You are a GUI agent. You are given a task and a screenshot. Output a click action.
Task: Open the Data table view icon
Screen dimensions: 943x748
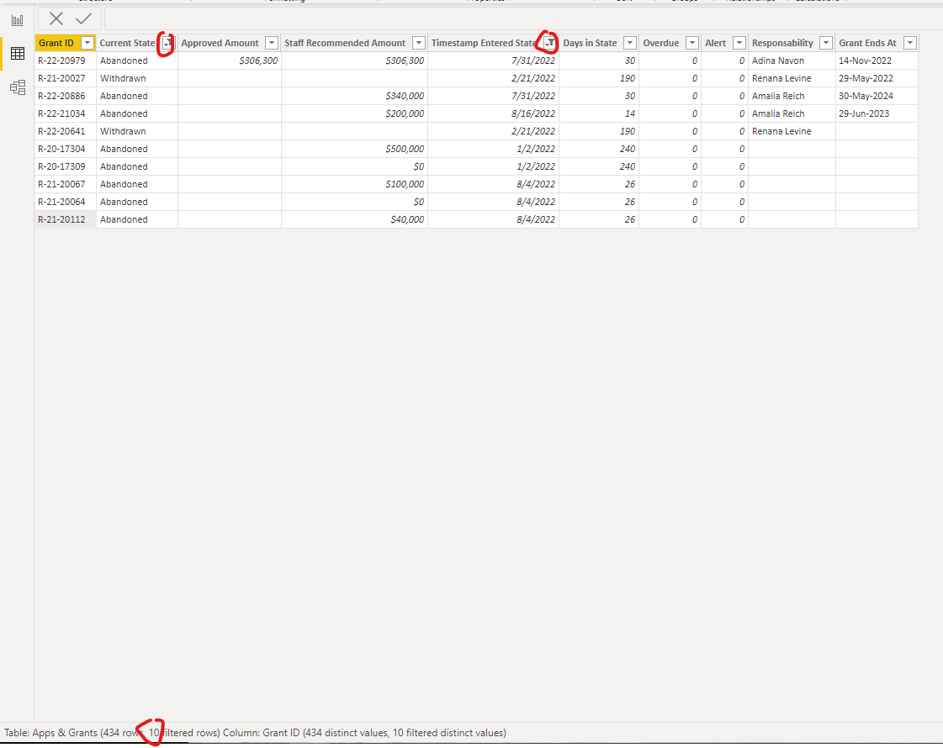[x=18, y=54]
